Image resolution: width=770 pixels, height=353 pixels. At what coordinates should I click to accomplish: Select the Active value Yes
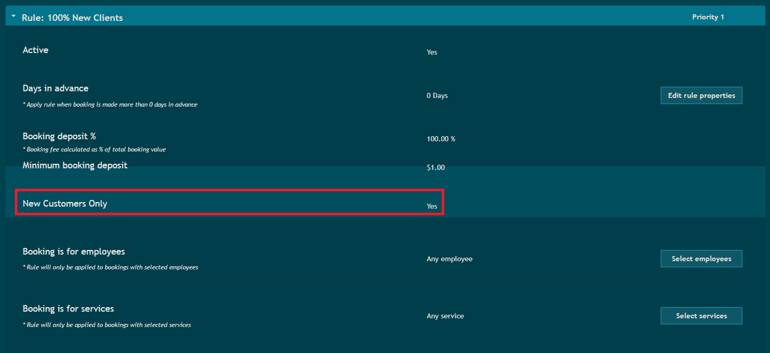[432, 52]
